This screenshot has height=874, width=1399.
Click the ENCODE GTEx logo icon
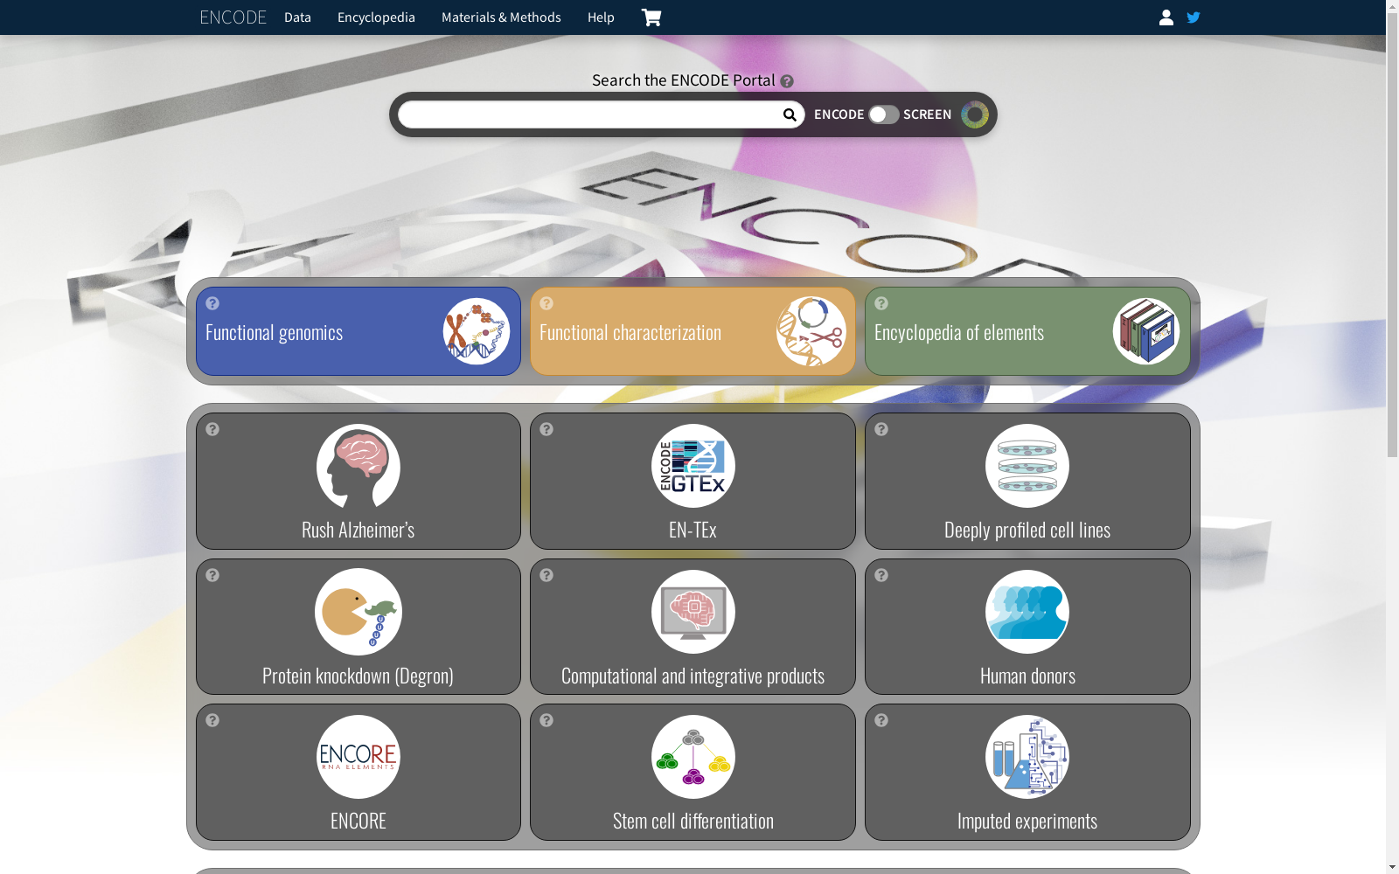coord(693,466)
